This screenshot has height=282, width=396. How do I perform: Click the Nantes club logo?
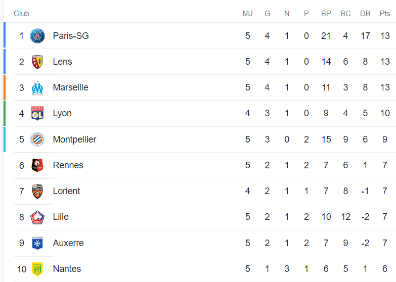point(37,269)
